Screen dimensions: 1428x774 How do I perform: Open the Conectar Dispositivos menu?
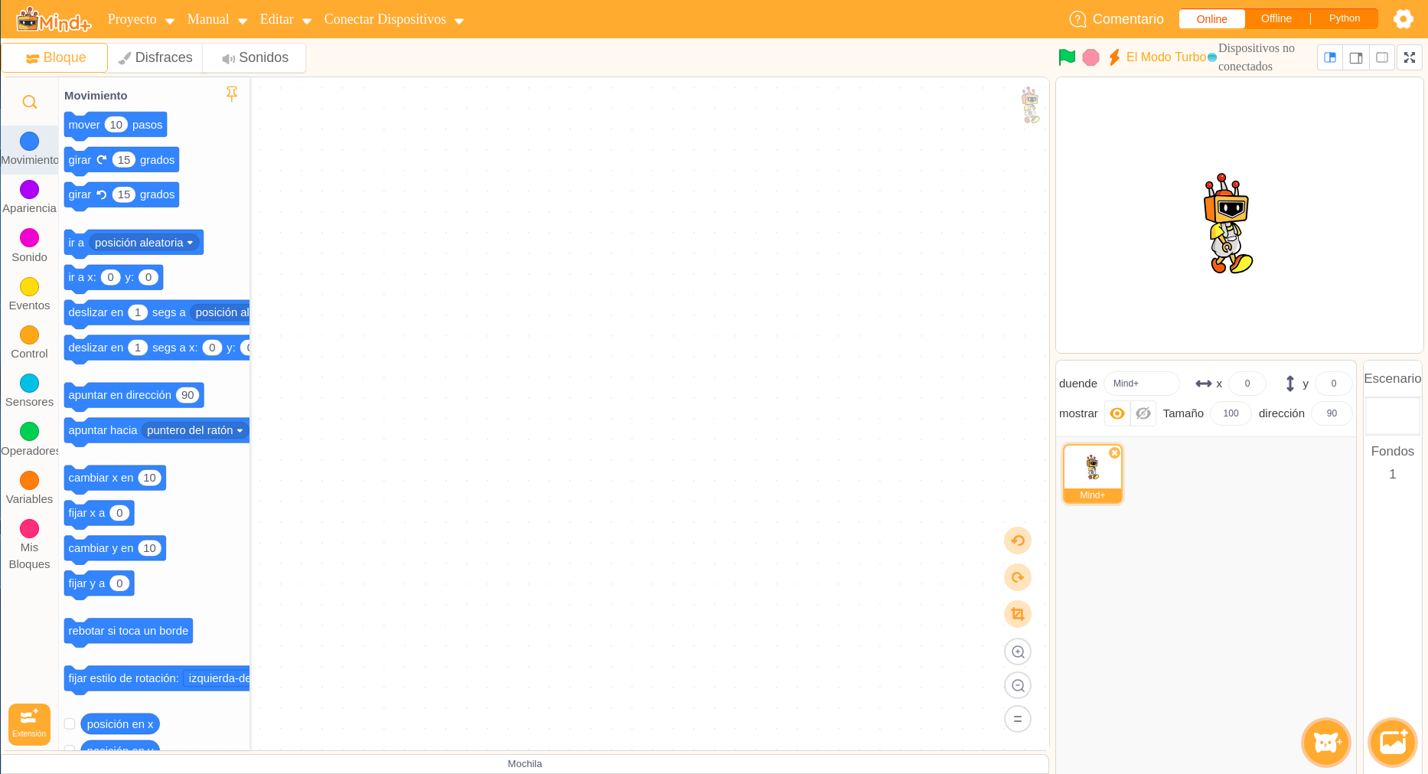393,19
